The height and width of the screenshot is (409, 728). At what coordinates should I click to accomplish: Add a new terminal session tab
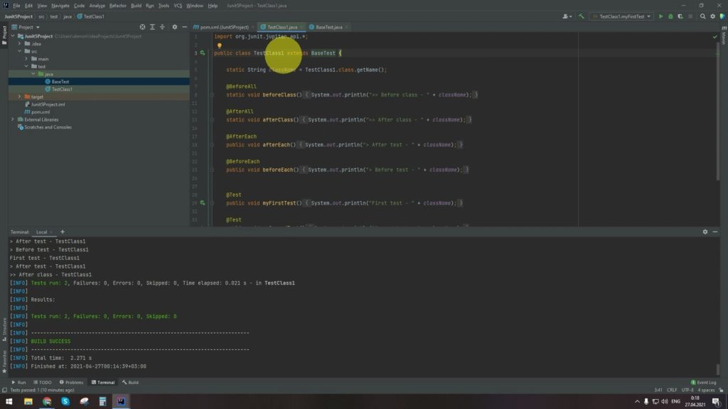[x=63, y=232]
